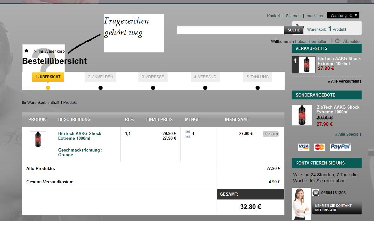This screenshot has height=243, width=374.
Task: Click the yellow Übersicht progress dot
Action: [x=48, y=88]
